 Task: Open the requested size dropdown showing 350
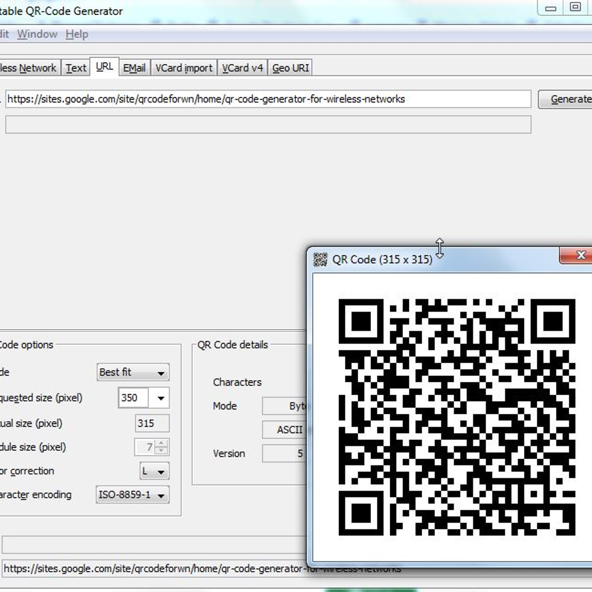point(161,398)
